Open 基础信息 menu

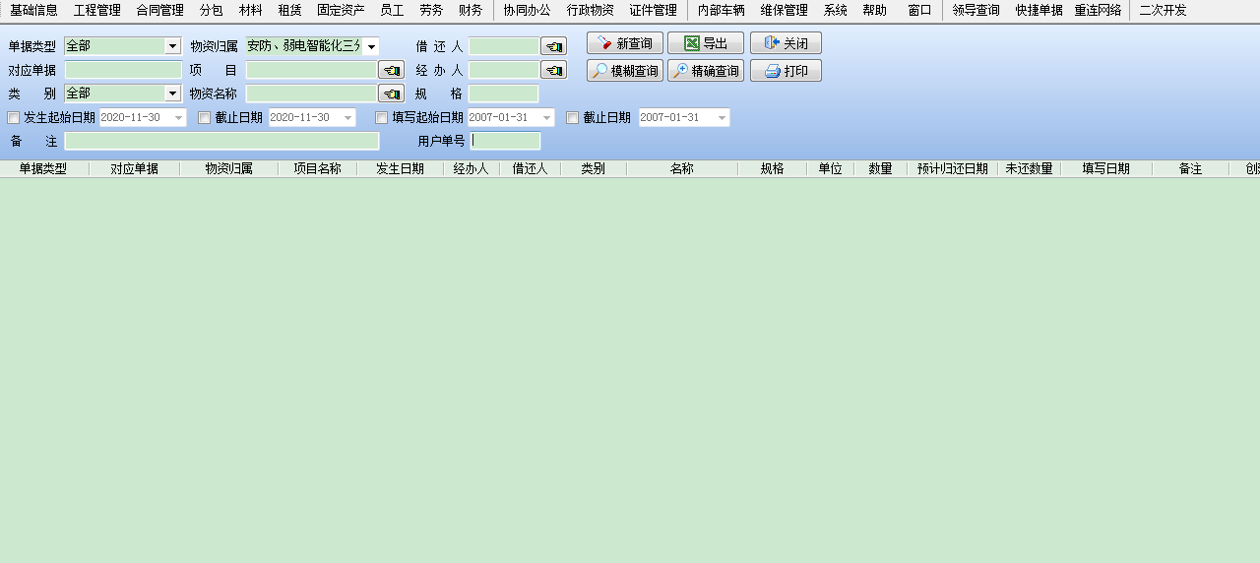(34, 11)
